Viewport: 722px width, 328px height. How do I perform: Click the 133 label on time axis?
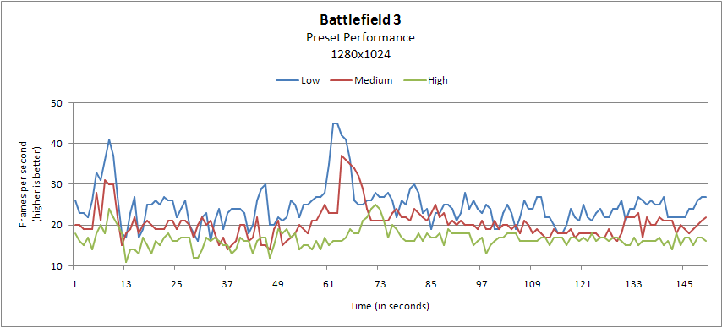[x=632, y=285]
